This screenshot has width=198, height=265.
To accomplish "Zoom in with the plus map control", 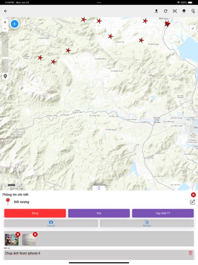I will coord(5,22).
